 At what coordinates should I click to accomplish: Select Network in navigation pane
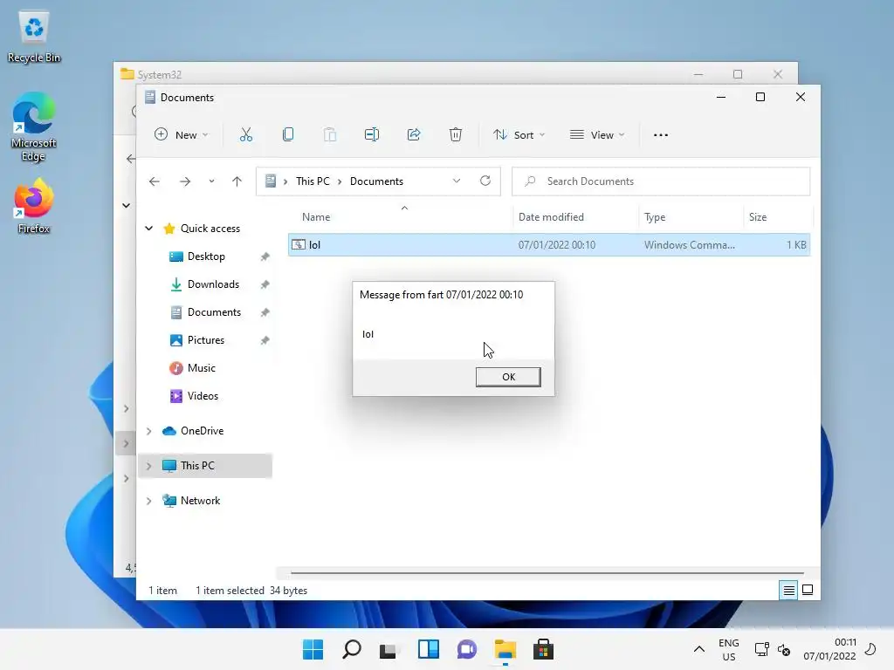200,500
